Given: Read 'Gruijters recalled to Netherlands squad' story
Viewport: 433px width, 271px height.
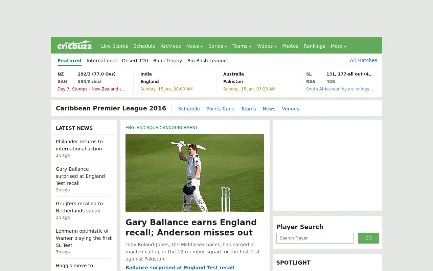Looking at the screenshot, I should (79, 207).
